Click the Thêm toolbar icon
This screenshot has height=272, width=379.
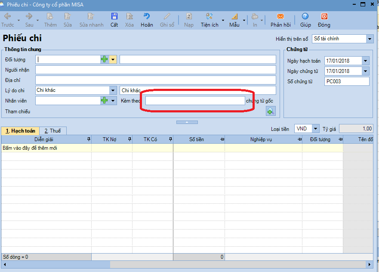point(50,16)
